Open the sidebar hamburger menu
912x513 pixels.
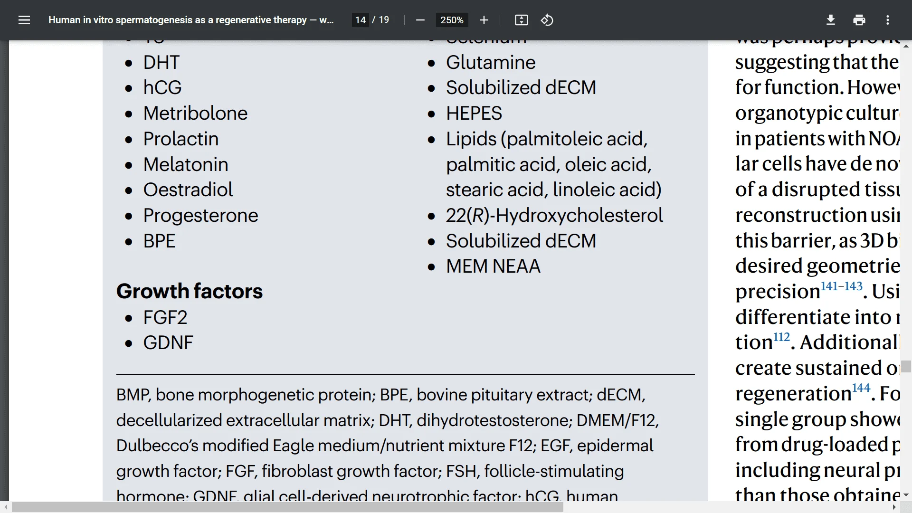tap(24, 20)
